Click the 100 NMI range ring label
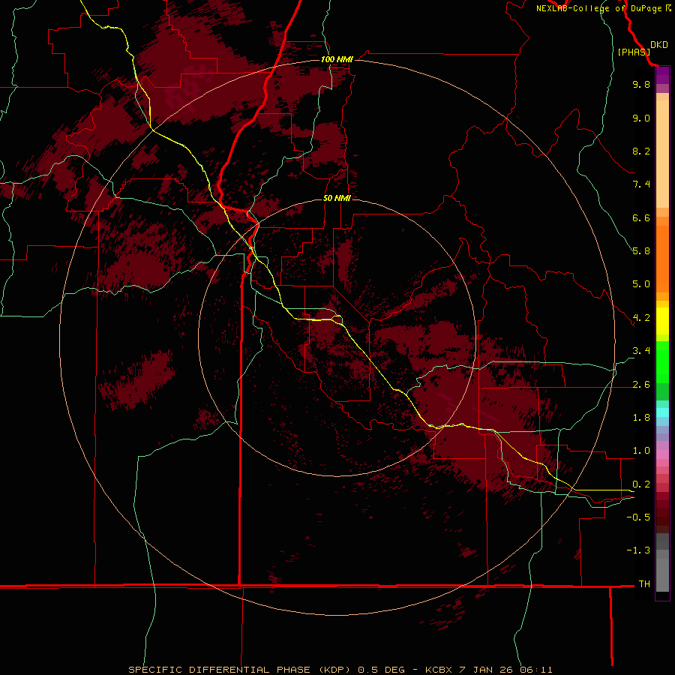The width and height of the screenshot is (675, 675). tap(337, 59)
